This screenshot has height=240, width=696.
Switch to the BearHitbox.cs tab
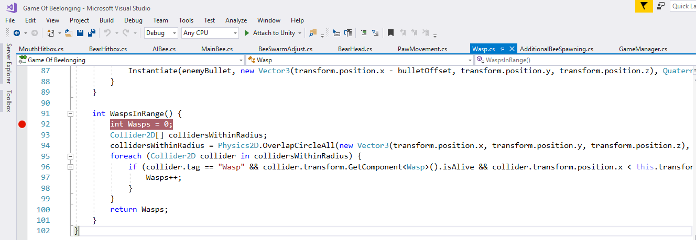(108, 49)
